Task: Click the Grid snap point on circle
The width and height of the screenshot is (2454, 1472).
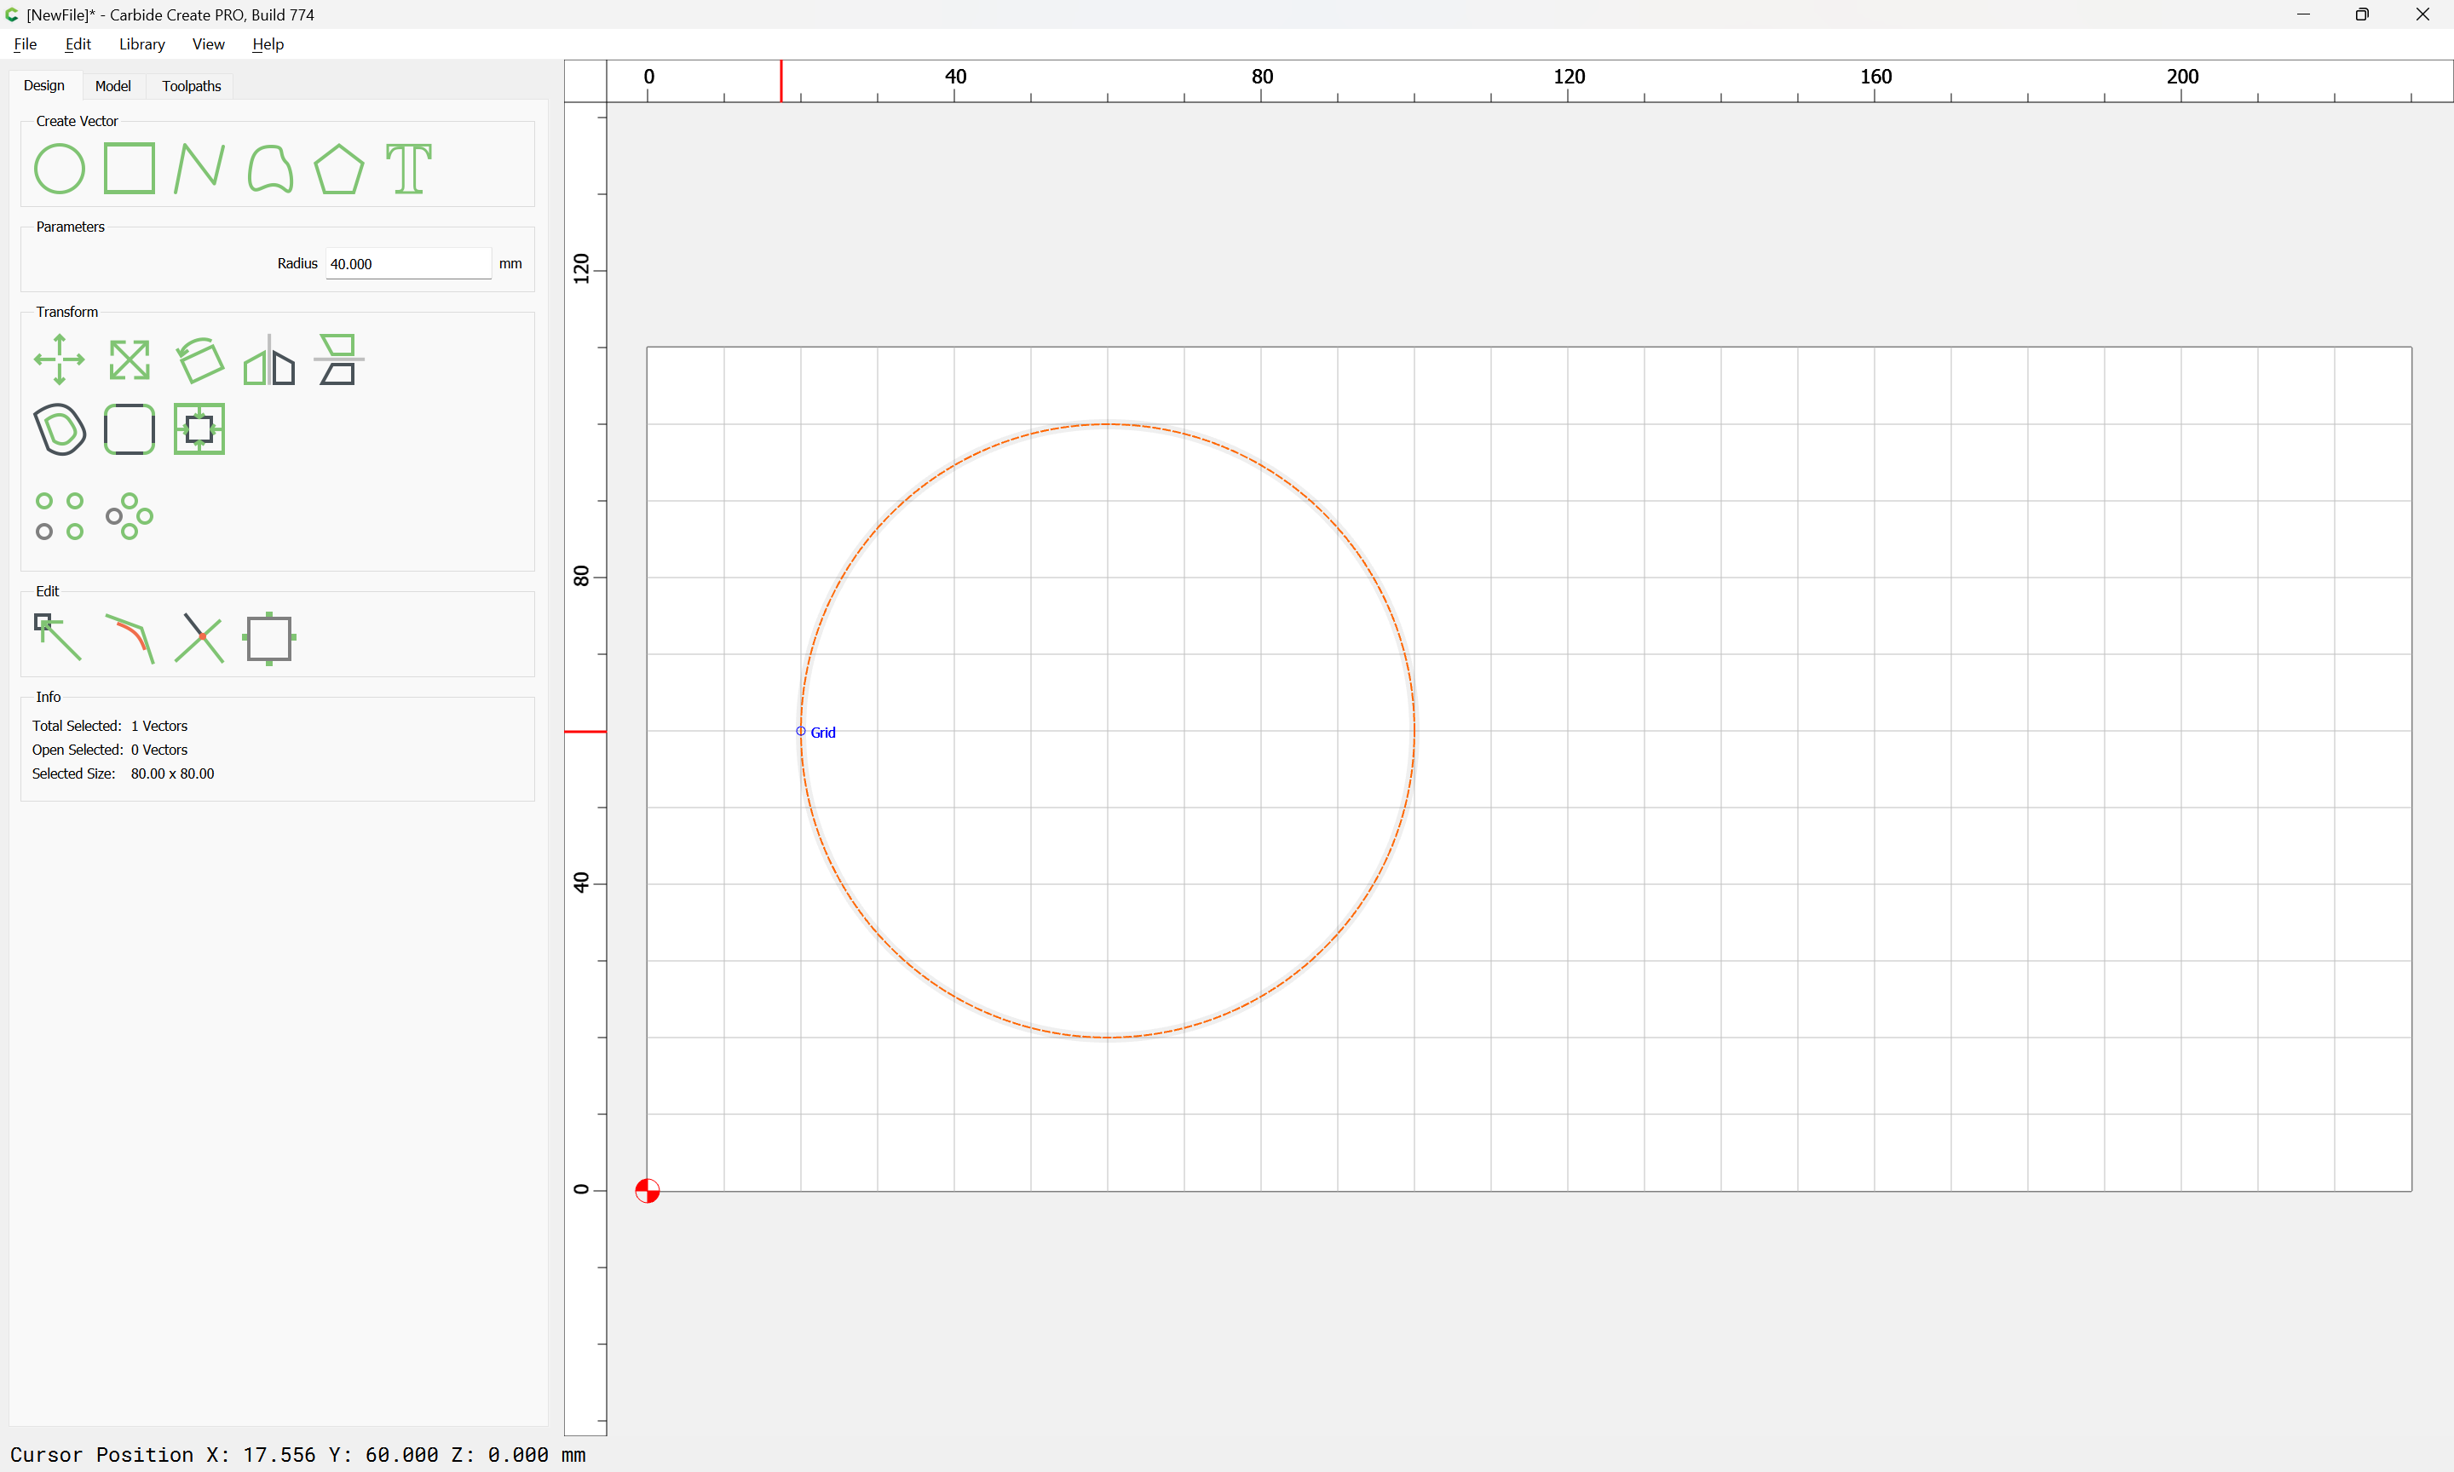Action: (802, 731)
